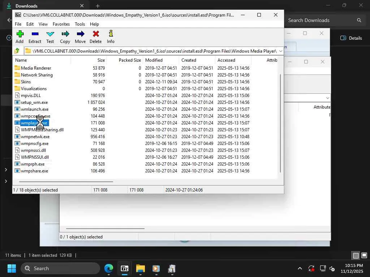Select the setup_wm.exe file icon
The image size is (370, 277).
pos(17,102)
